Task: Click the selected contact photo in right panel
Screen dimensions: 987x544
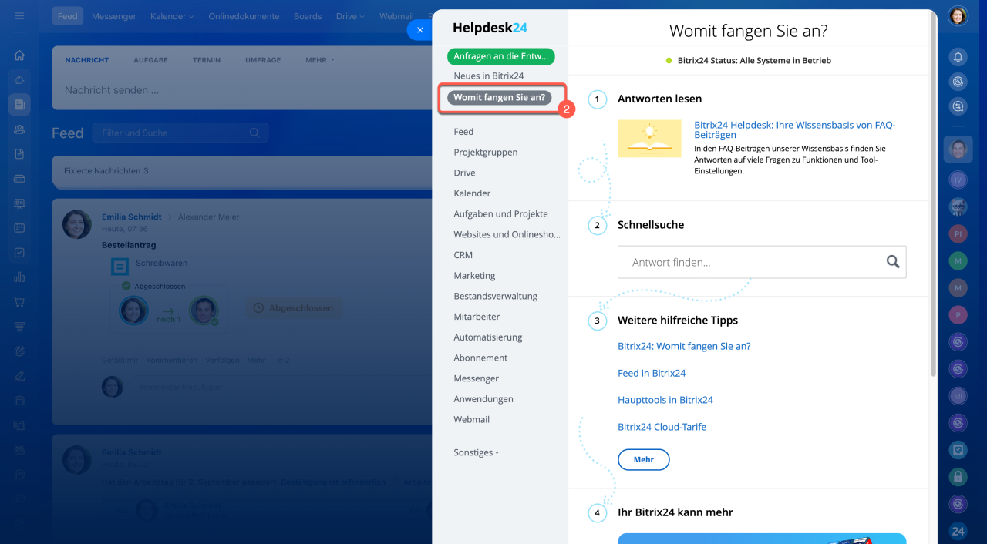Action: pos(958,149)
